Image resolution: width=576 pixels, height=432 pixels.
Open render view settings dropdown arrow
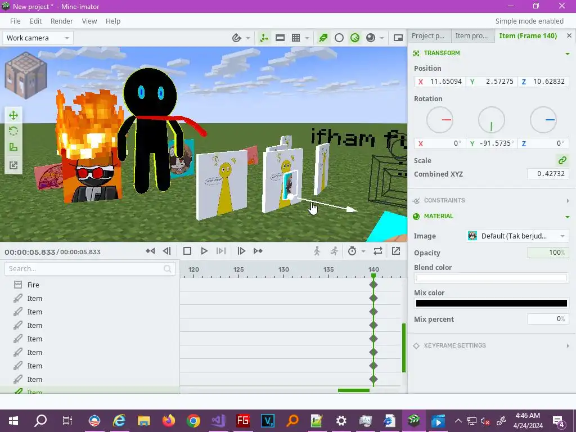pos(382,38)
